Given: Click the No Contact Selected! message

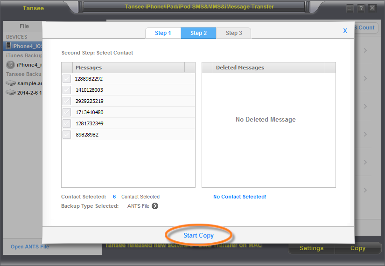Looking at the screenshot, I should [240, 197].
